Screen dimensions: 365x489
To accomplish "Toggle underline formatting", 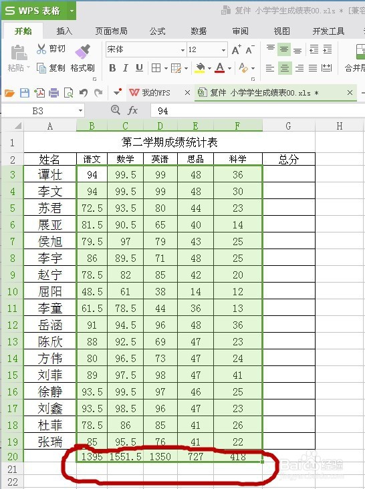I will (x=139, y=68).
